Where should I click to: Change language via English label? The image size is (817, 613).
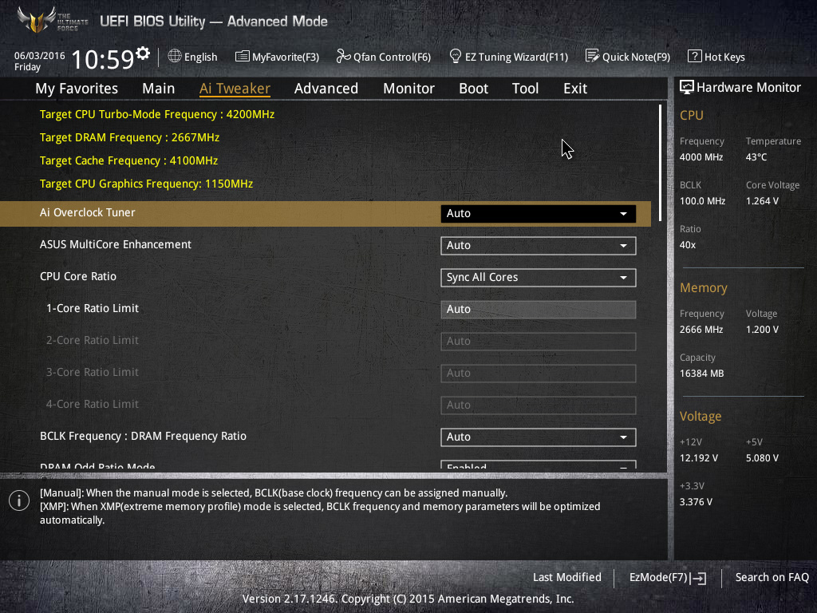pos(200,57)
